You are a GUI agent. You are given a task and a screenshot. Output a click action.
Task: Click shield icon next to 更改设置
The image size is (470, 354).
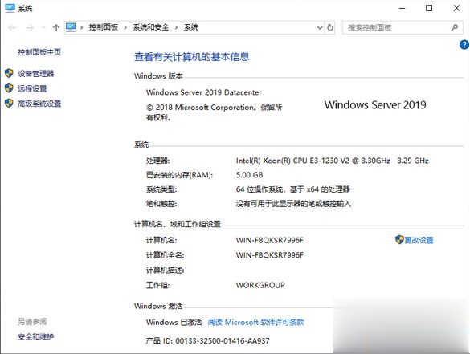click(399, 239)
